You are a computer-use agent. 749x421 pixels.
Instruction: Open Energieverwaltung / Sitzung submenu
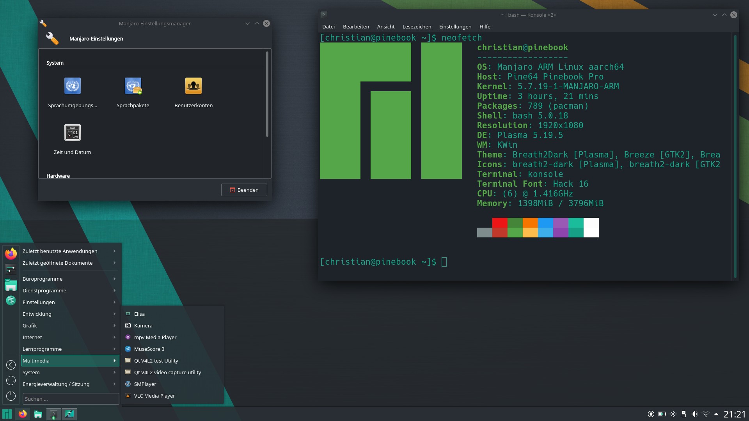click(x=70, y=384)
